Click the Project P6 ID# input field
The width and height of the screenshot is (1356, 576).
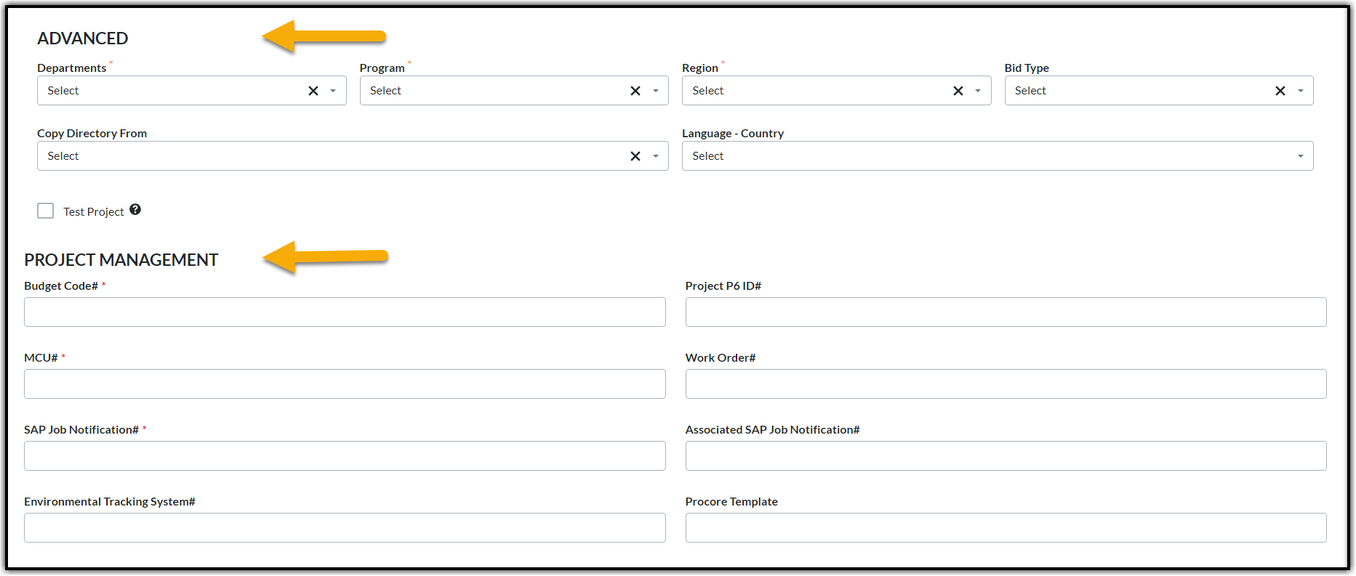pos(1006,312)
